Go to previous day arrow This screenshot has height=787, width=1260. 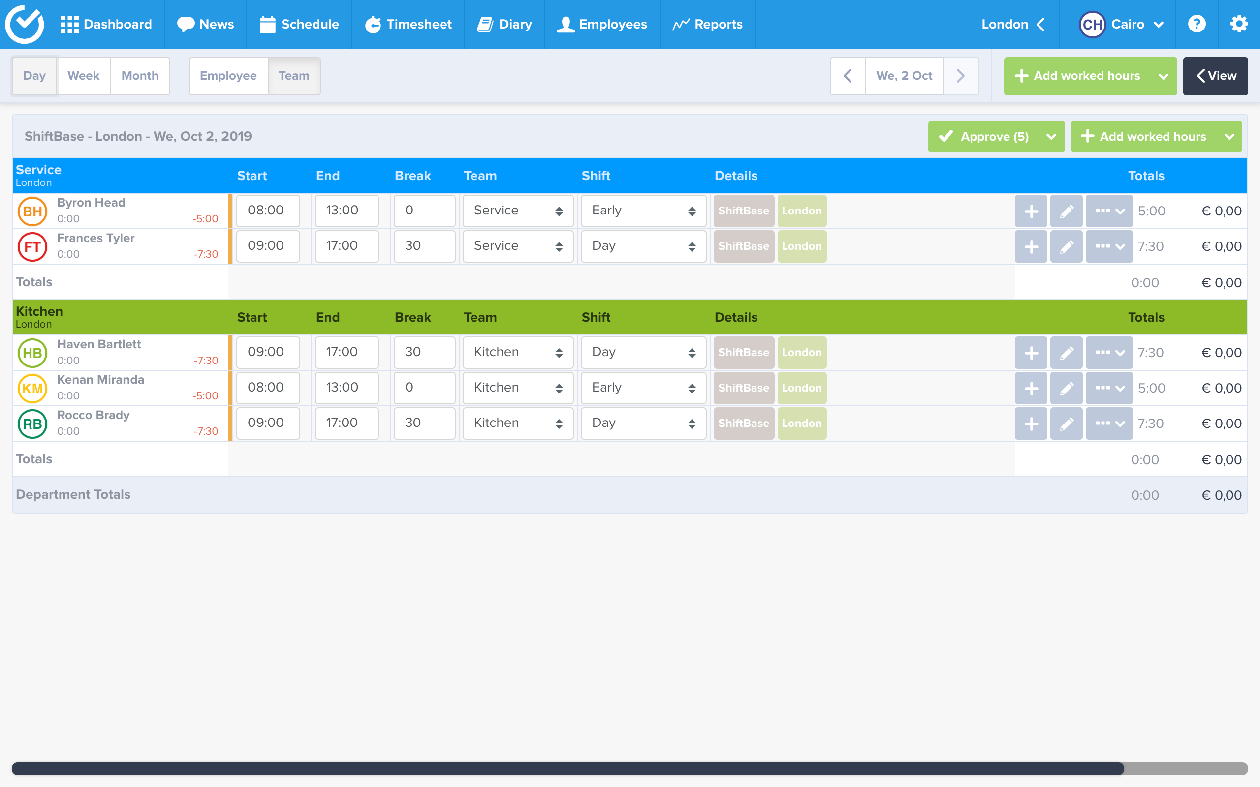click(x=848, y=76)
